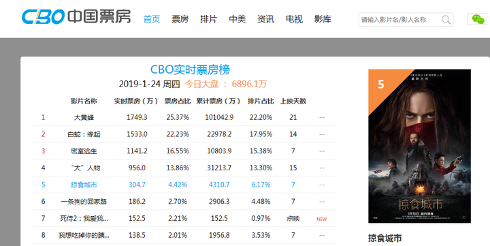Click 点映 status for 死侍2

[x=293, y=219]
